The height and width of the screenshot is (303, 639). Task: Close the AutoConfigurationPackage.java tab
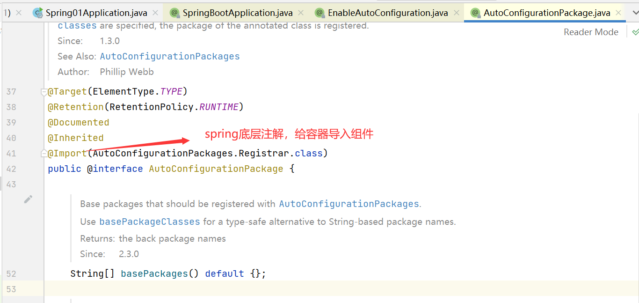[618, 13]
